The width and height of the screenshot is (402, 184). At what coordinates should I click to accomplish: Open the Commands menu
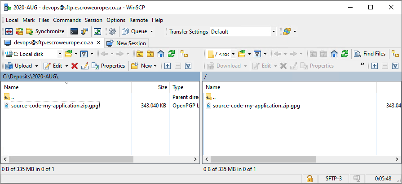point(67,20)
